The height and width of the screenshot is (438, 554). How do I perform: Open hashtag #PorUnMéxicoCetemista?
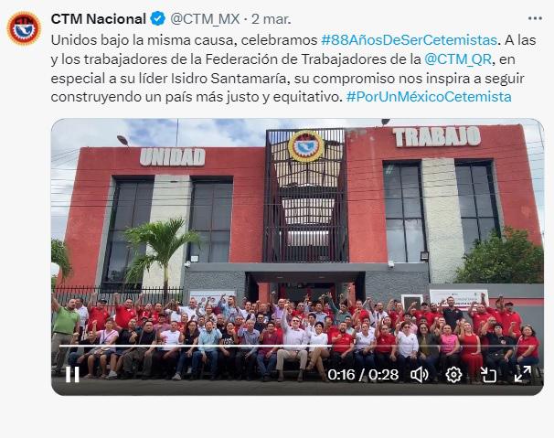tap(429, 97)
